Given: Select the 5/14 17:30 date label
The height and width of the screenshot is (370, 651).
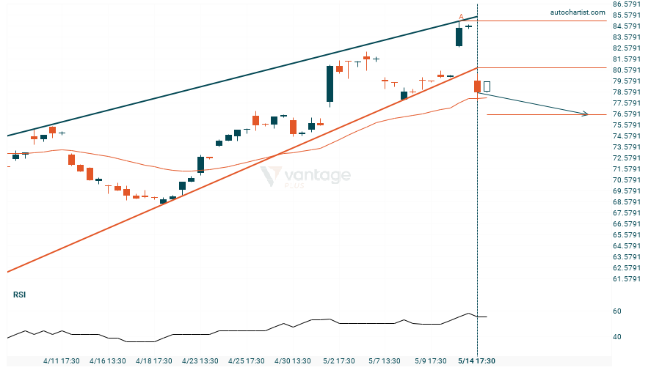Looking at the screenshot, I should (x=477, y=360).
